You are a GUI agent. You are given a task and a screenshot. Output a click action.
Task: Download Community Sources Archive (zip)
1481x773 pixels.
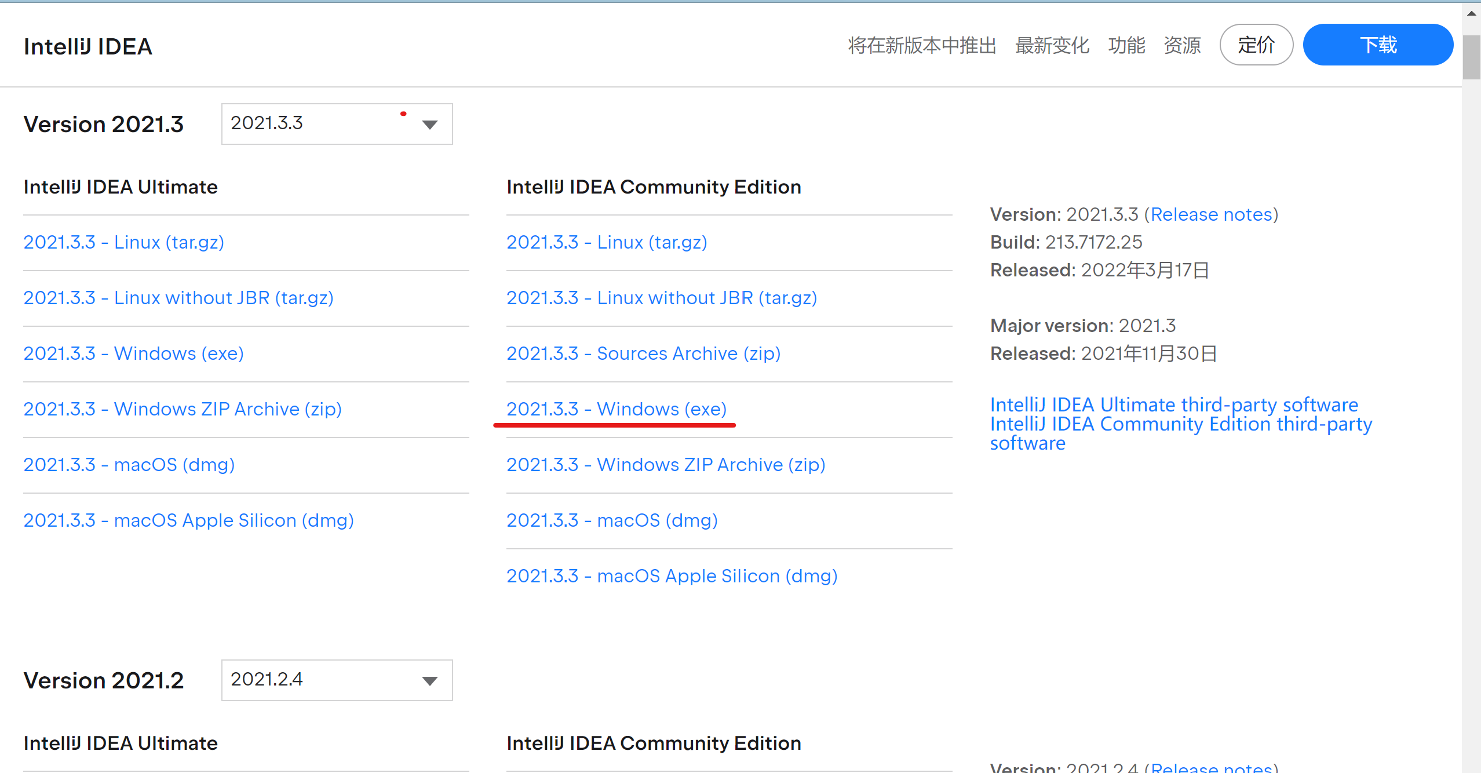coord(643,353)
